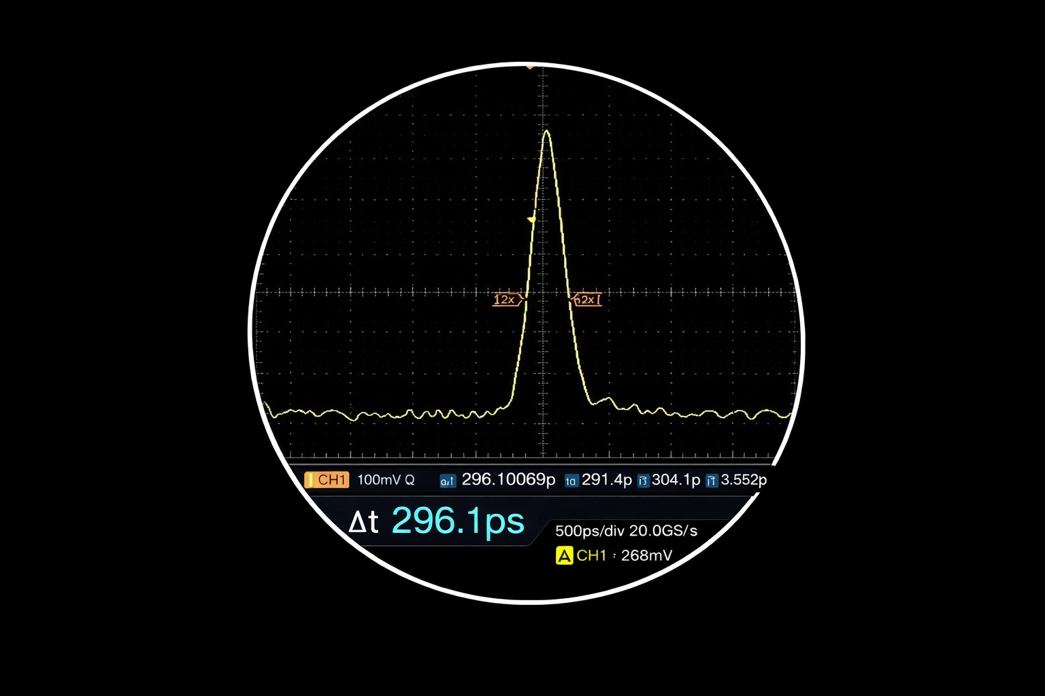The width and height of the screenshot is (1045, 696).
Task: Click the peak of the yellow waveform pulse
Action: 546,131
